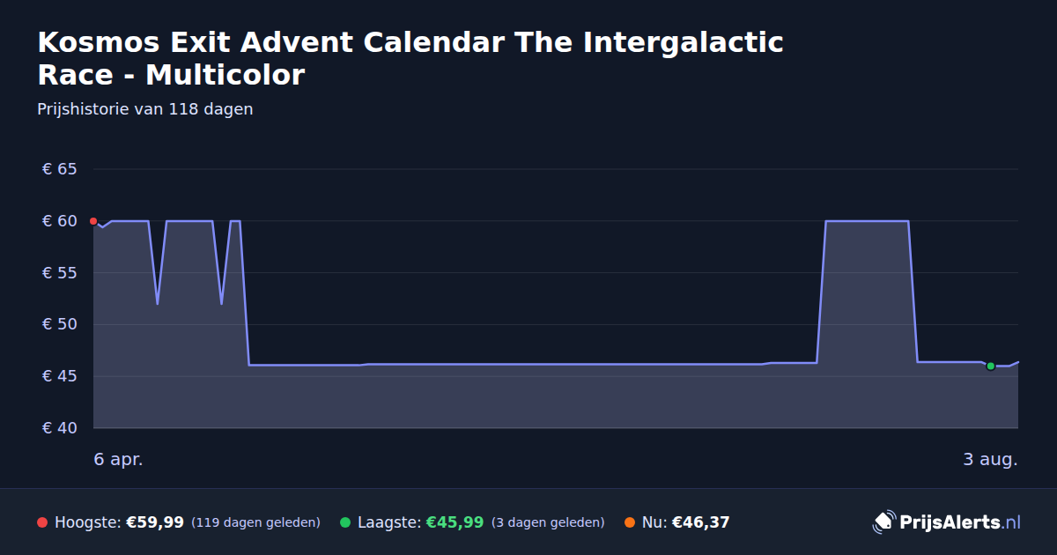This screenshot has height=555, width=1057.
Task: Click the PrijsAlerts tag logo icon
Action: (883, 522)
